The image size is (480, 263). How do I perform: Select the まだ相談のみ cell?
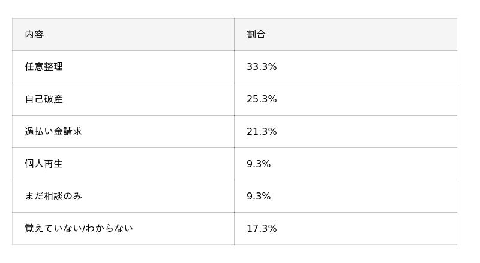[53, 197]
